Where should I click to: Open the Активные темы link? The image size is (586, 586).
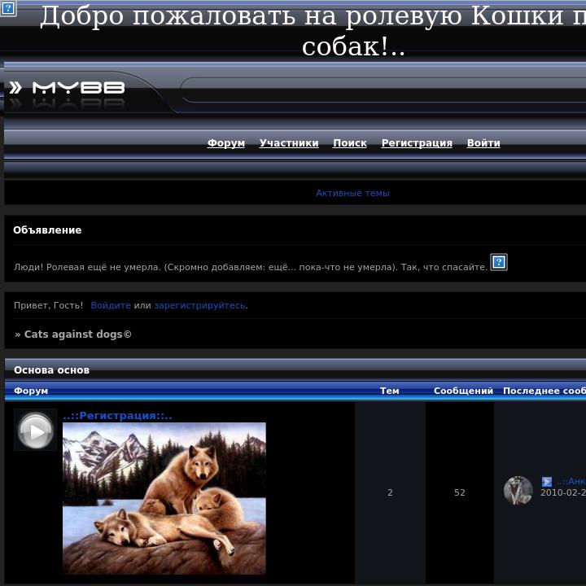pyautogui.click(x=352, y=193)
